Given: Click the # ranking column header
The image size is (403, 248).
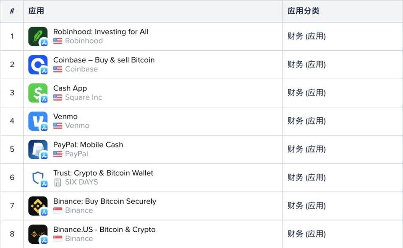Looking at the screenshot, I should (12, 11).
